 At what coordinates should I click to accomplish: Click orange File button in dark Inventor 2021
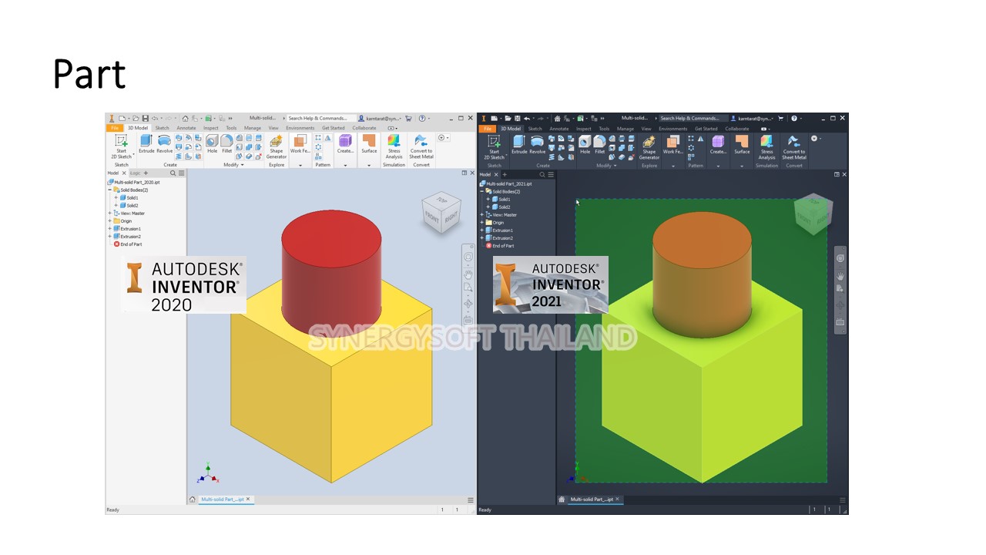click(487, 129)
